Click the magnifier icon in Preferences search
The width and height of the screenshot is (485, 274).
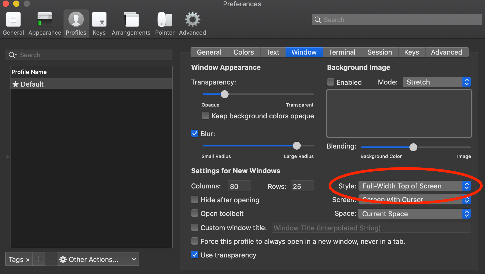coord(318,20)
